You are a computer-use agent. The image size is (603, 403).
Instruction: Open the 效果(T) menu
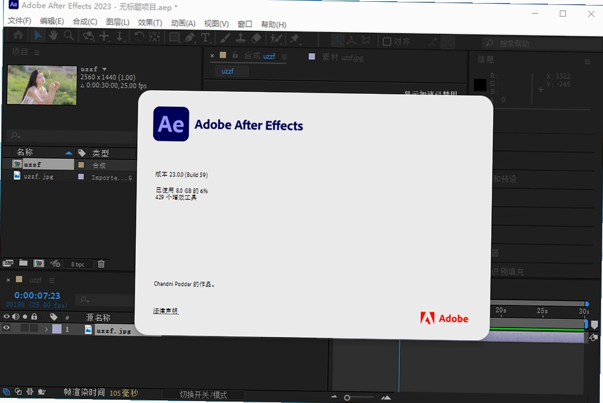click(150, 23)
